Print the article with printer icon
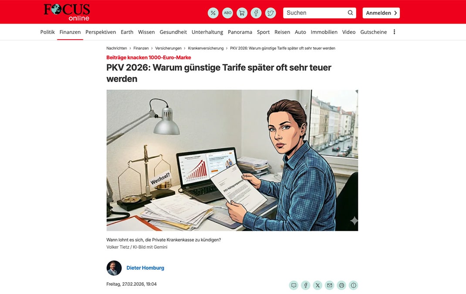The height and width of the screenshot is (294, 466). pyautogui.click(x=341, y=285)
